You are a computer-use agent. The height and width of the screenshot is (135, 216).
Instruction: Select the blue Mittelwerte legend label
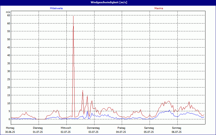point(56,8)
